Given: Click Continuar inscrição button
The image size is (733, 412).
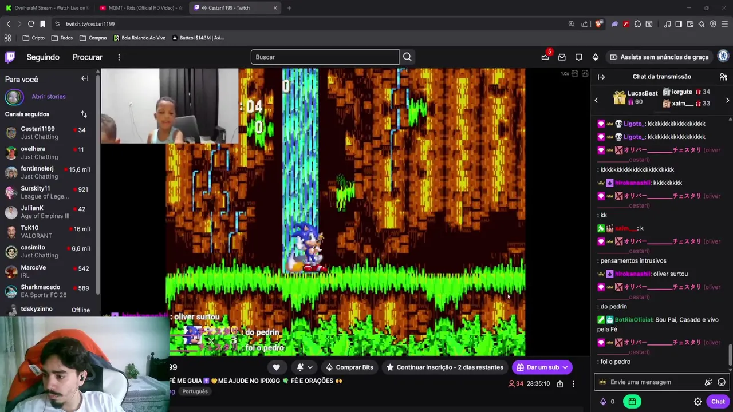Looking at the screenshot, I should [445, 367].
